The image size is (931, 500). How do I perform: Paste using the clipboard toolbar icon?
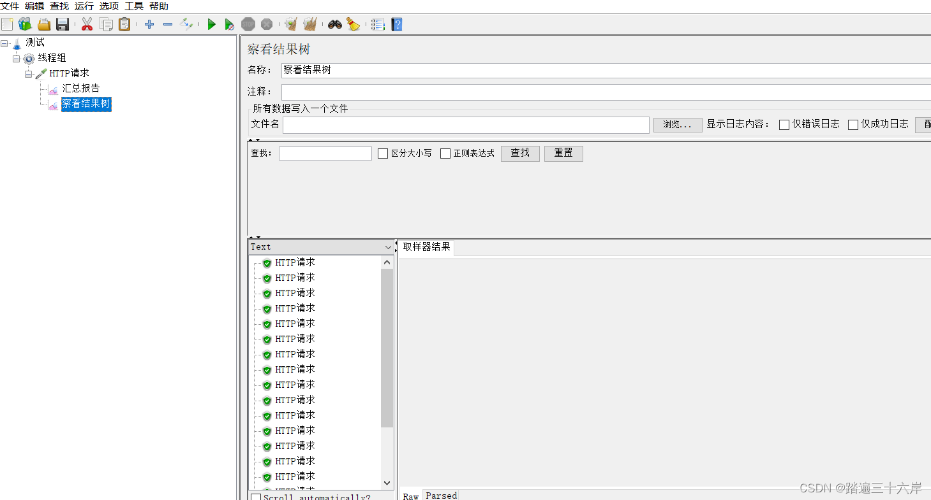[124, 25]
